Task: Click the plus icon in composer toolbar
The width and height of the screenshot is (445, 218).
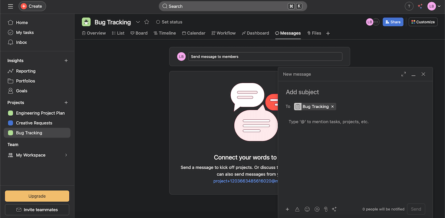Action: [287, 209]
